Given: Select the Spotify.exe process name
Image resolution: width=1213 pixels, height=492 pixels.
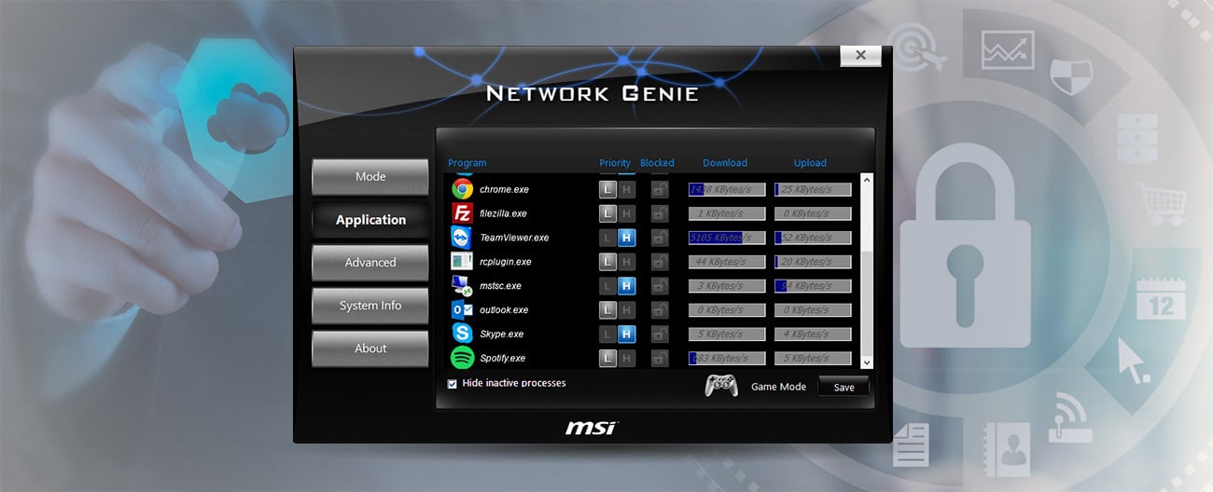Looking at the screenshot, I should coord(502,359).
